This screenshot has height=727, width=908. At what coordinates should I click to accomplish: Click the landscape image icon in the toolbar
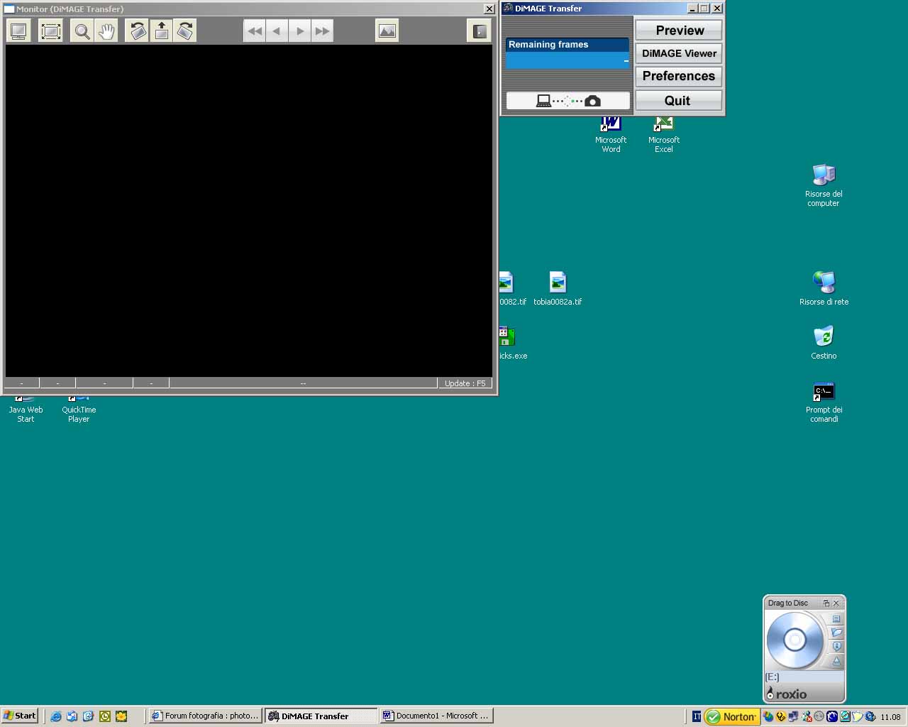point(387,31)
